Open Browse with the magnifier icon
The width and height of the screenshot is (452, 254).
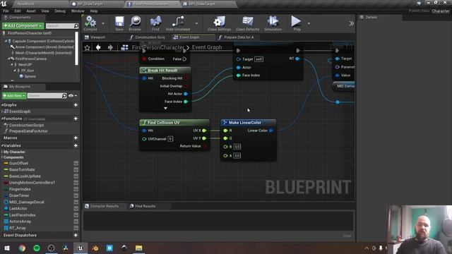click(x=135, y=23)
